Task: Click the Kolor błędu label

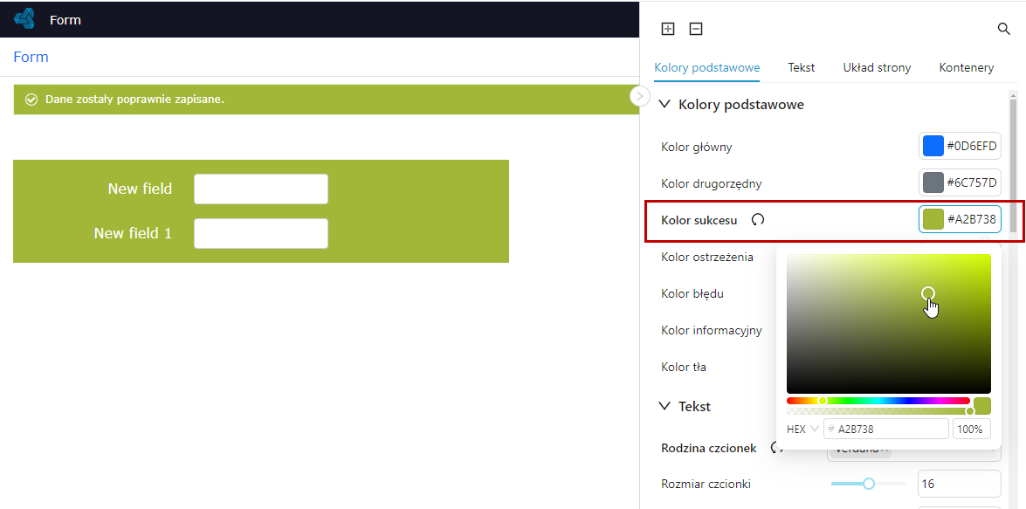Action: (x=692, y=293)
